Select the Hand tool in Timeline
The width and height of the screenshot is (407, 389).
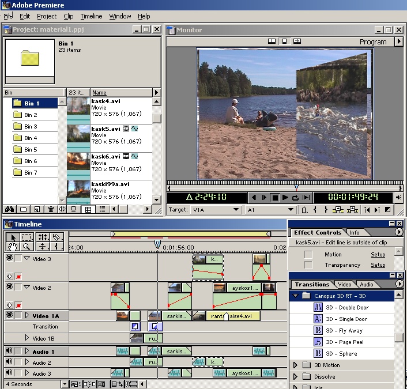[x=13, y=246]
